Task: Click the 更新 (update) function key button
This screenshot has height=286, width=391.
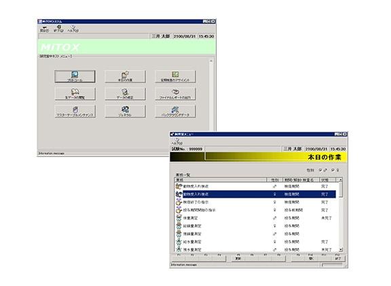Action: pos(238,259)
